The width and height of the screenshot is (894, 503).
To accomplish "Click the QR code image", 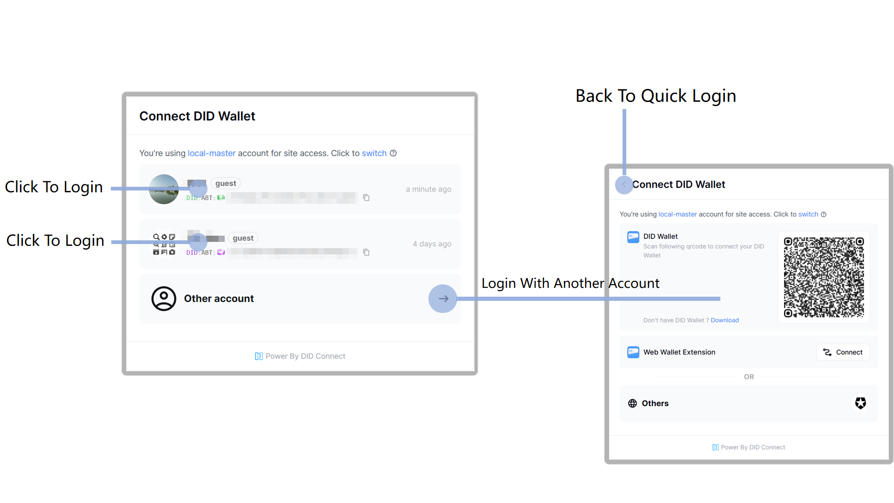I will [824, 277].
